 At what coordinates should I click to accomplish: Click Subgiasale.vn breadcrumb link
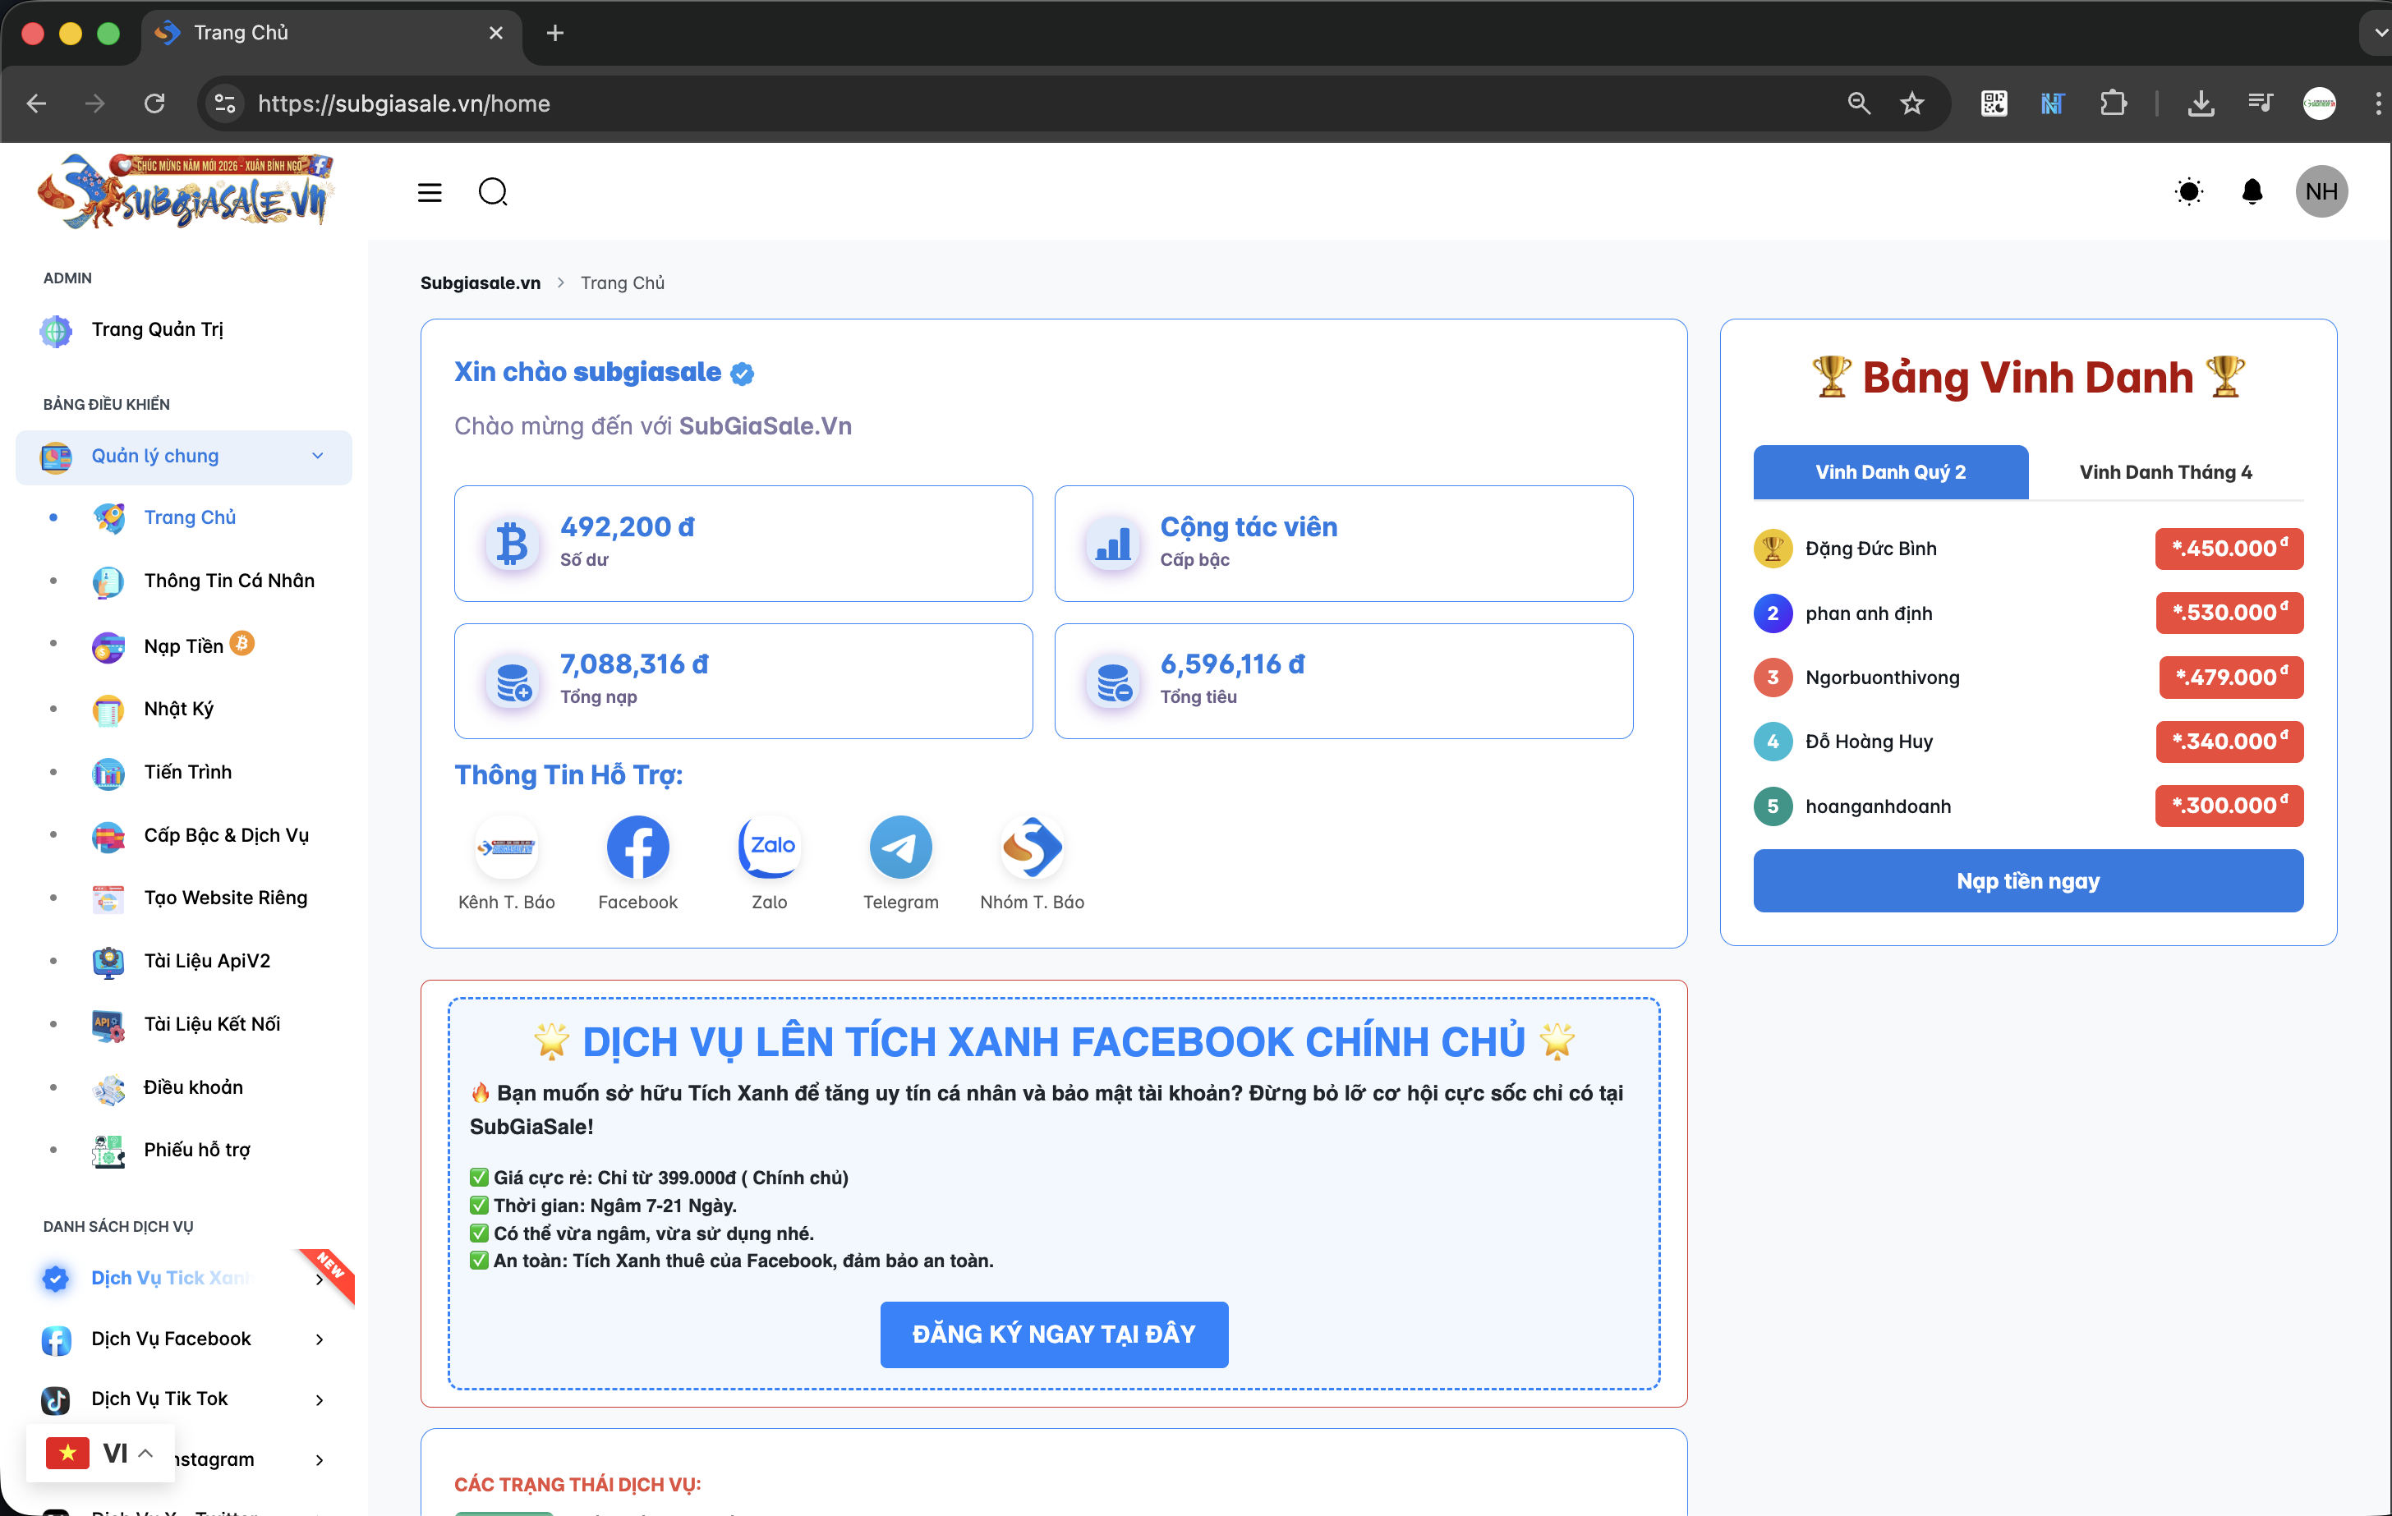pos(480,283)
